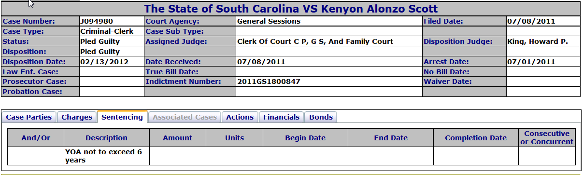
Task: Click the Begin Date column header
Action: (x=305, y=138)
